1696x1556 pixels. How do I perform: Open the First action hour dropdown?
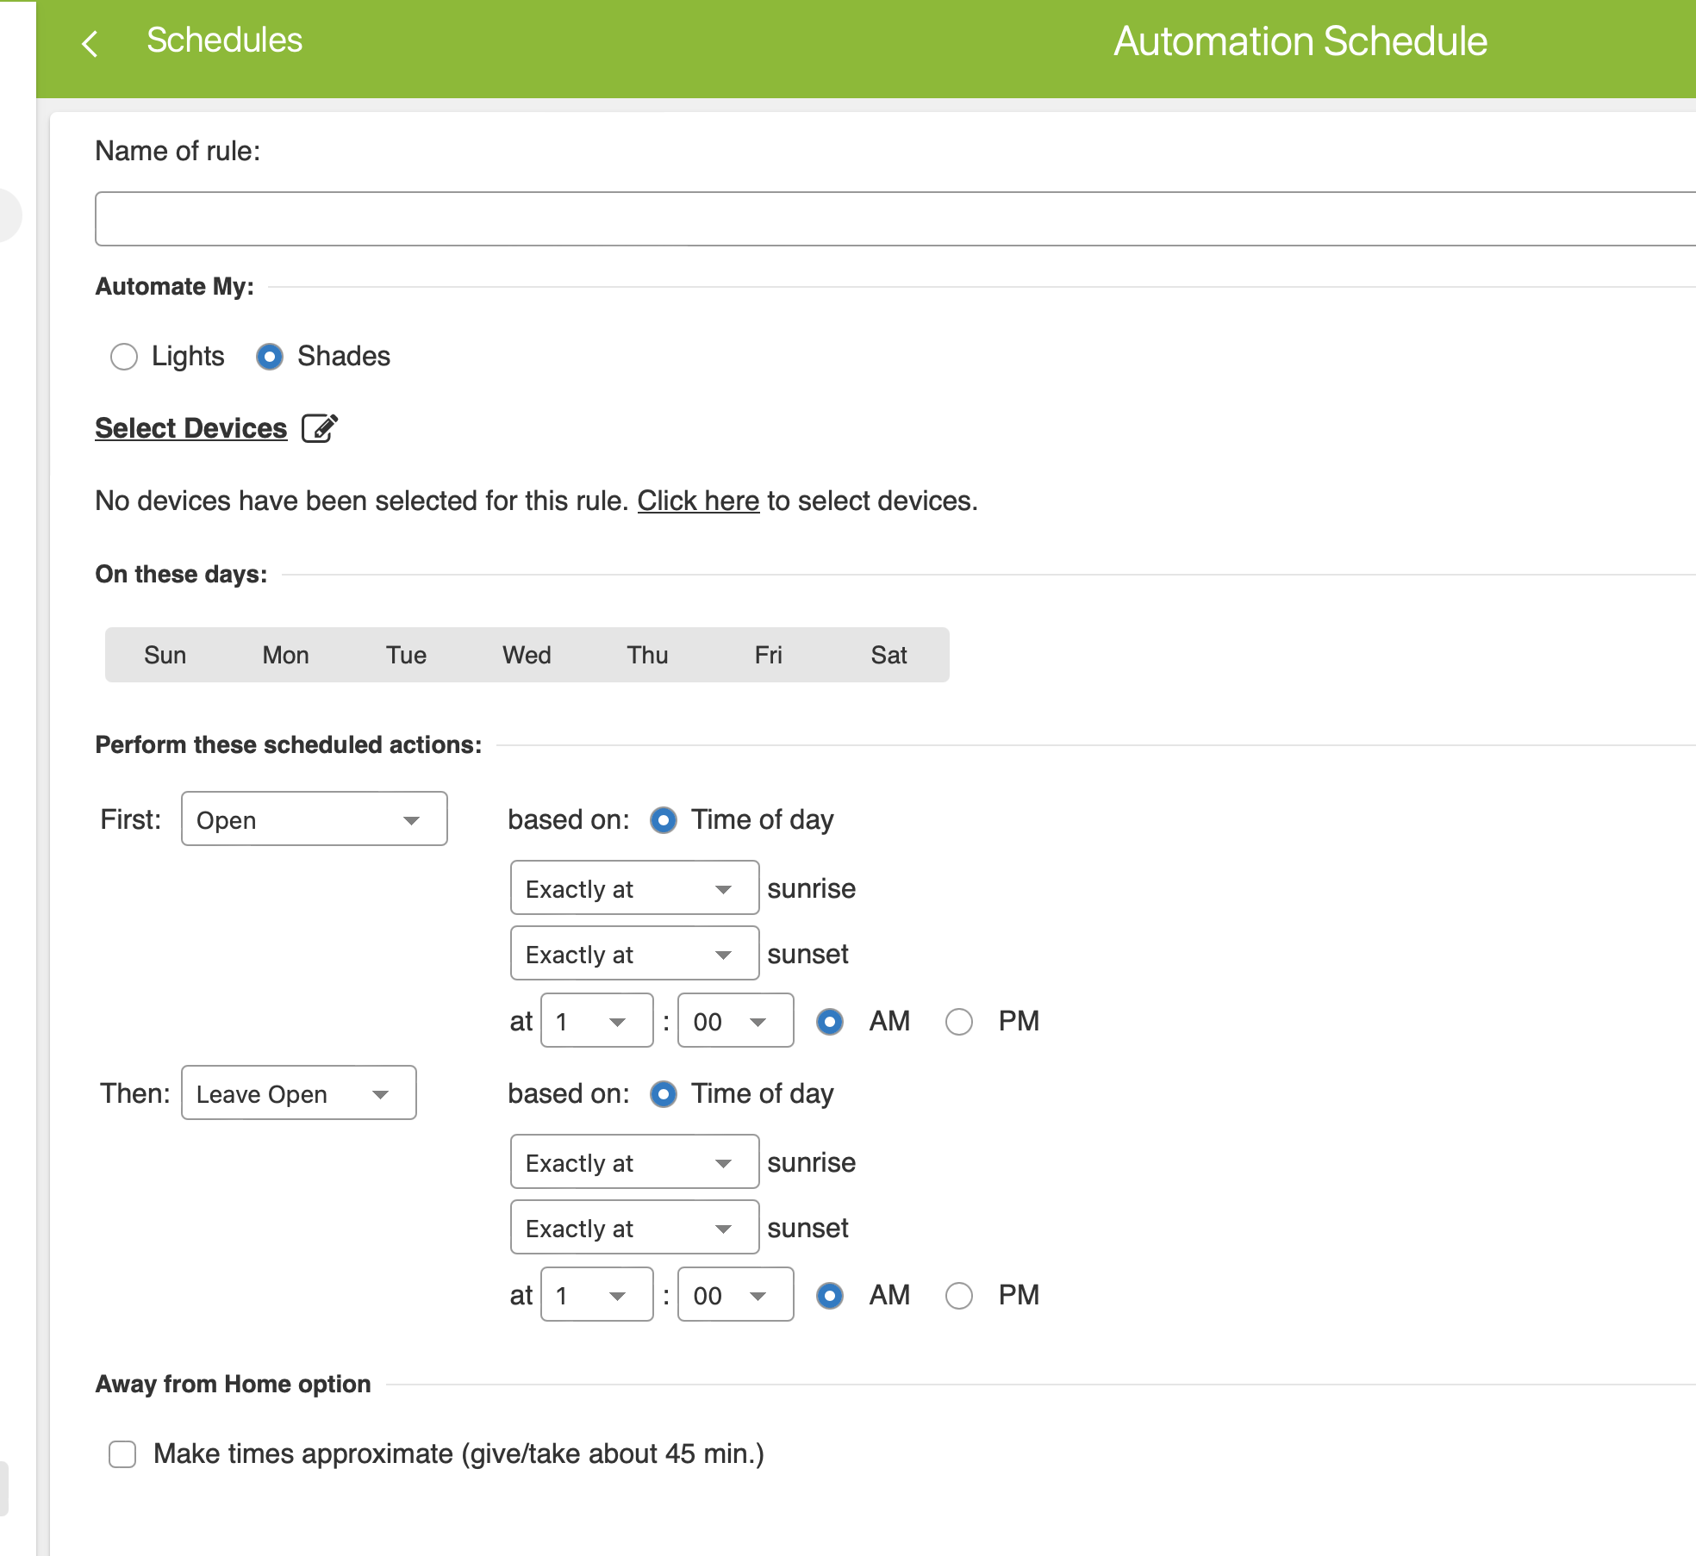click(x=597, y=1021)
